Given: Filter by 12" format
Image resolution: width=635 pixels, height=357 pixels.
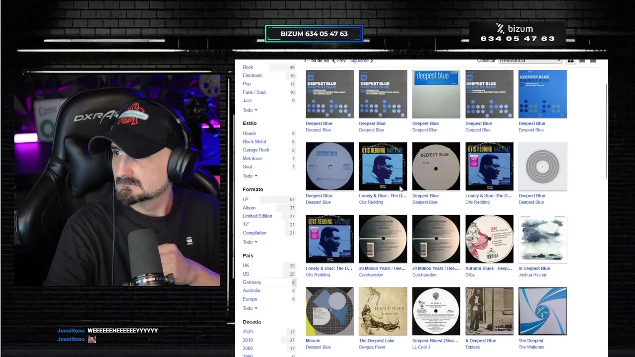Looking at the screenshot, I should click(x=246, y=224).
